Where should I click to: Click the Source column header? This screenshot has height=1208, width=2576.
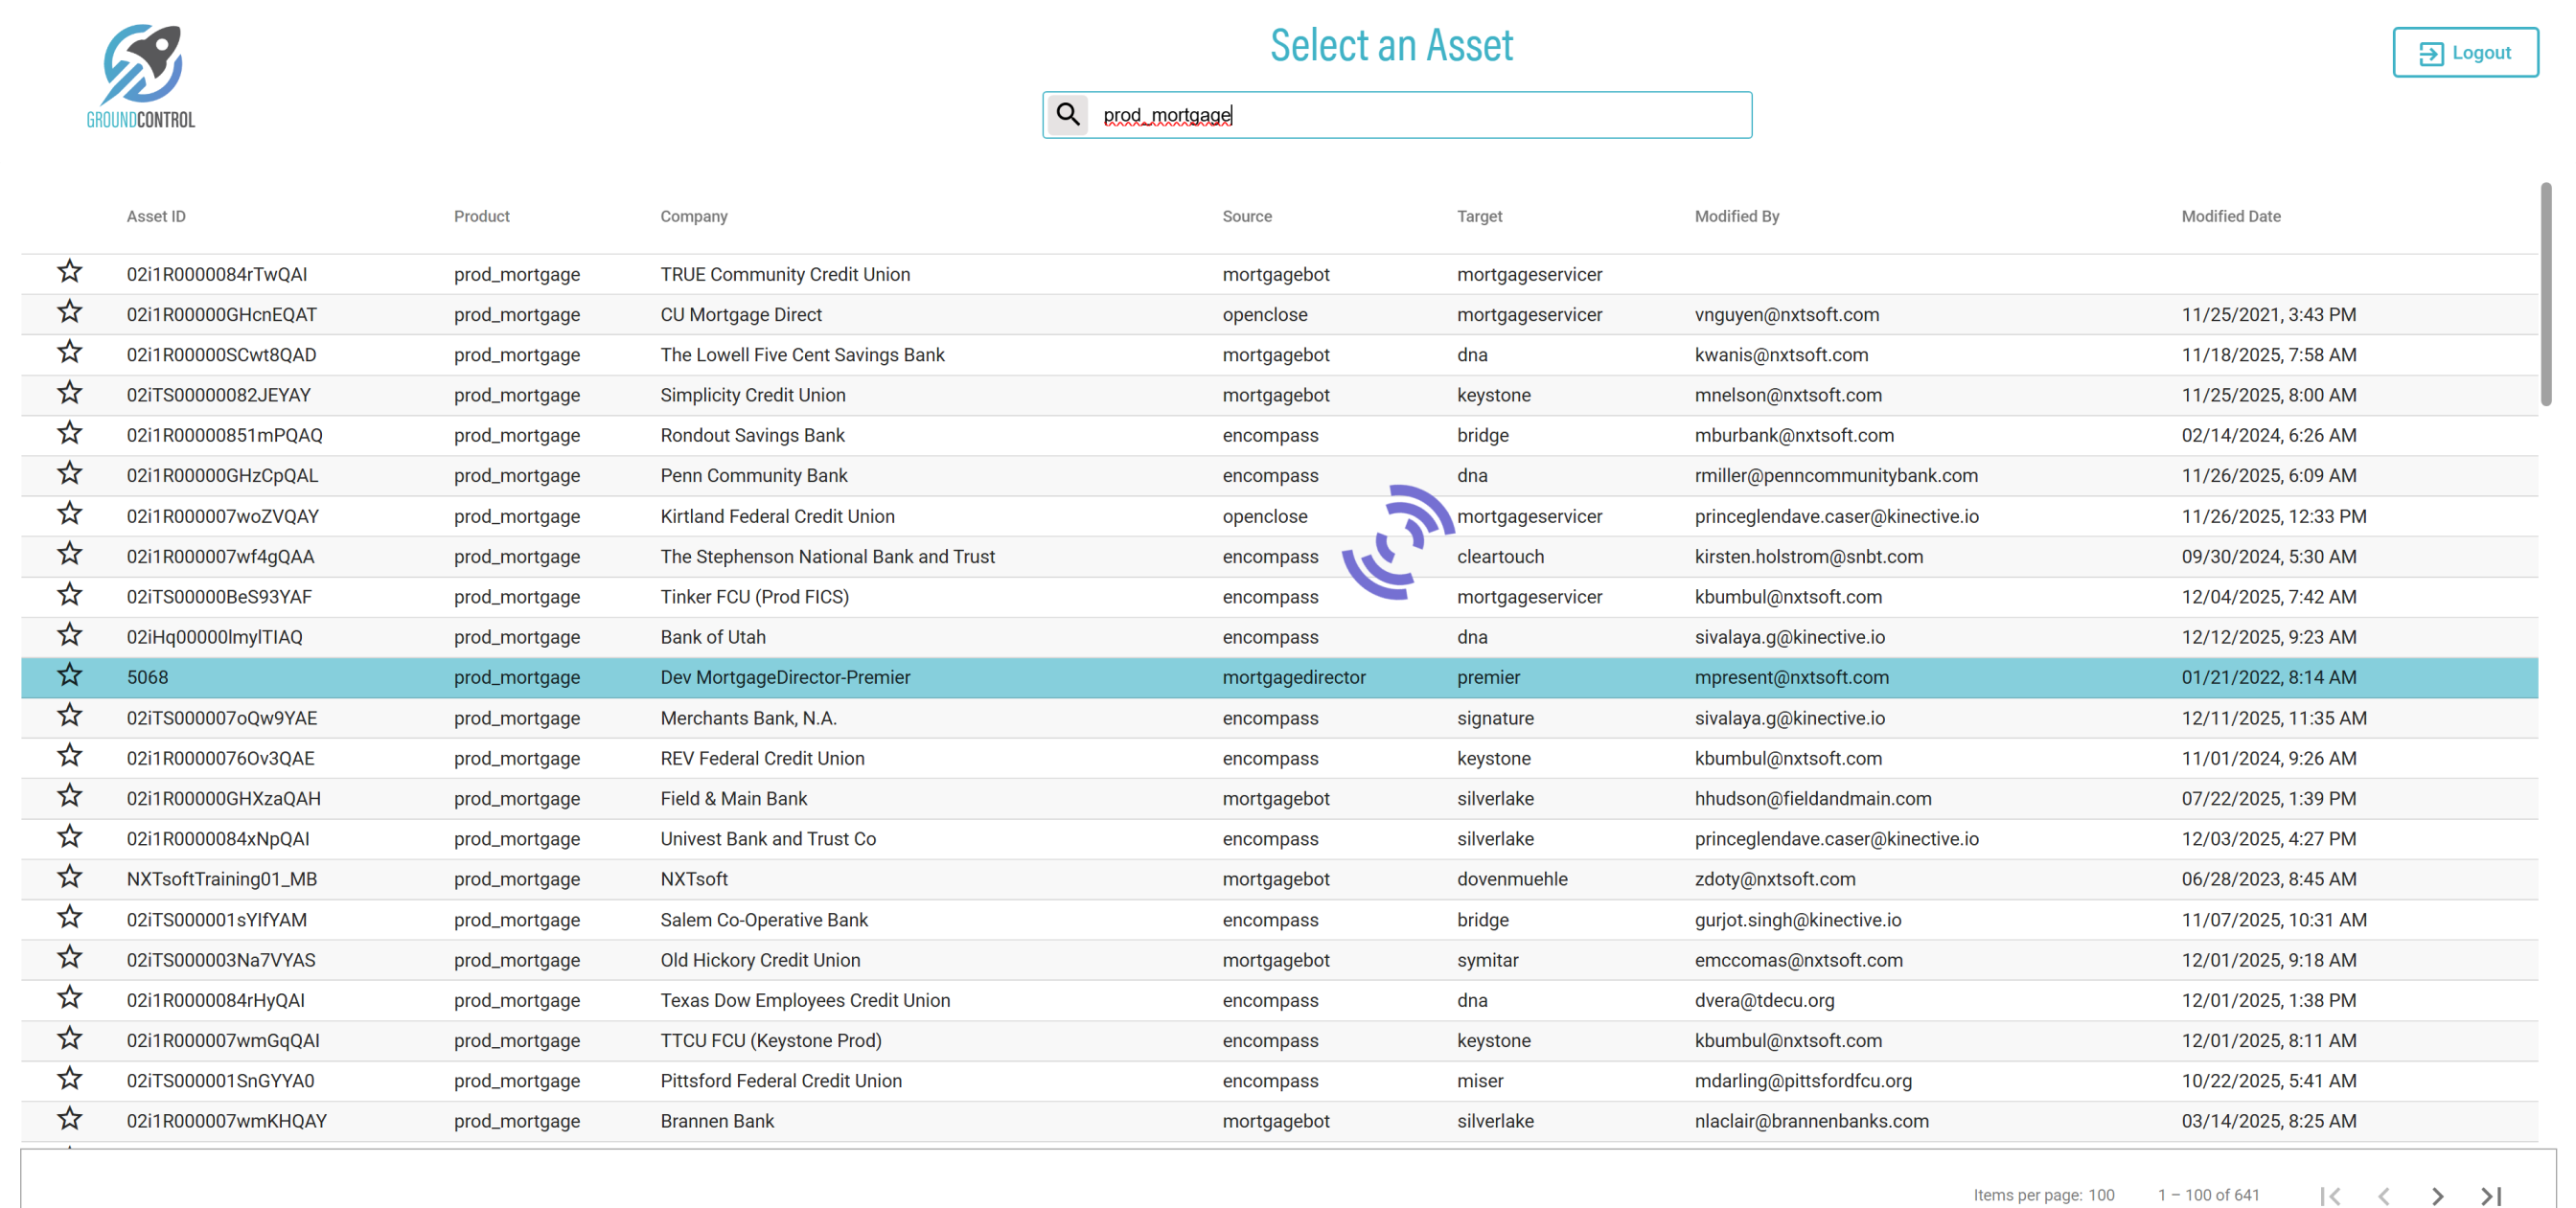[1246, 216]
